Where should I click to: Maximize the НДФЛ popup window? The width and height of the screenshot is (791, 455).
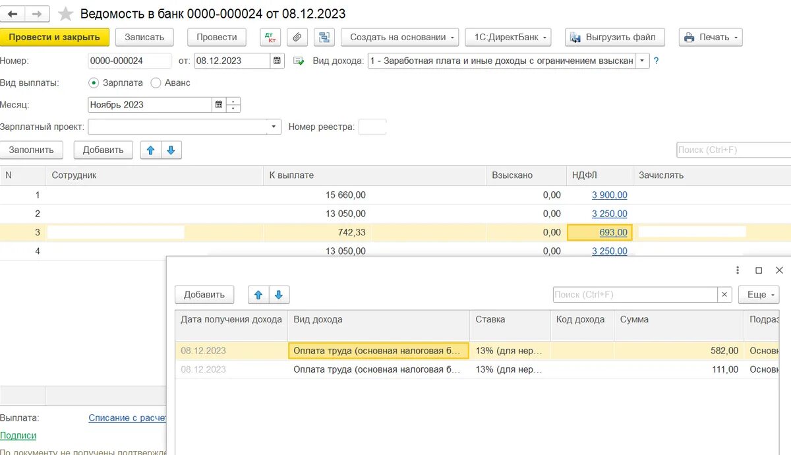759,270
